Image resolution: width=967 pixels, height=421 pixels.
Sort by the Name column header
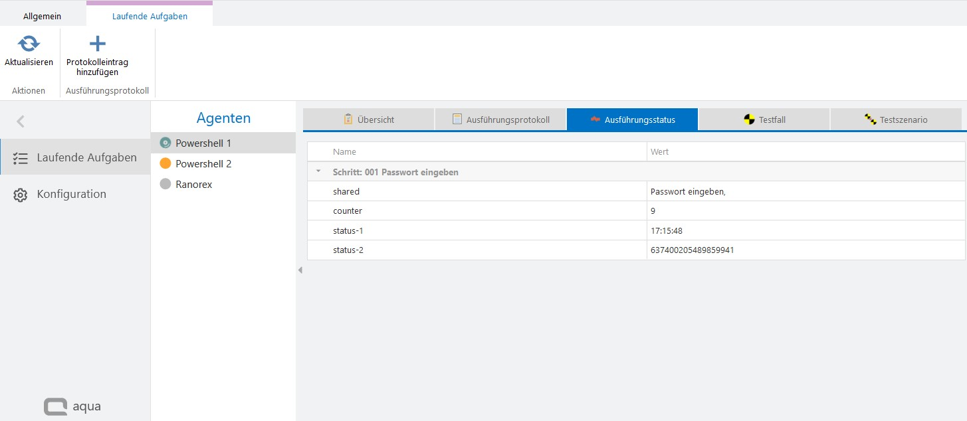[x=344, y=151]
